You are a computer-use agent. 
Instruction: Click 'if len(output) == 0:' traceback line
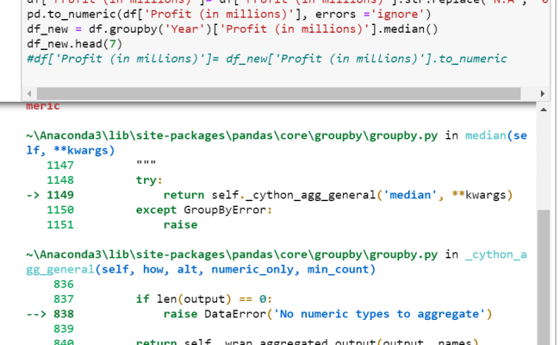click(x=204, y=299)
